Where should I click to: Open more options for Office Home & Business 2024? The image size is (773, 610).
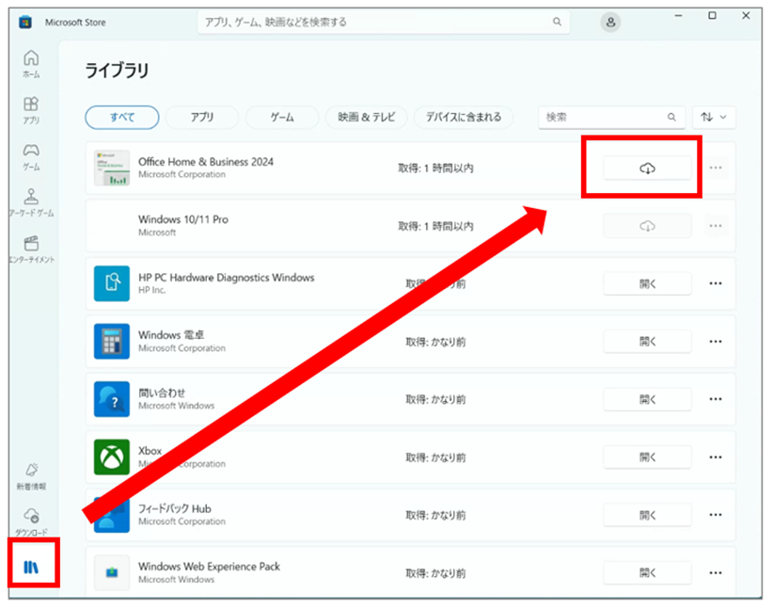(x=716, y=167)
